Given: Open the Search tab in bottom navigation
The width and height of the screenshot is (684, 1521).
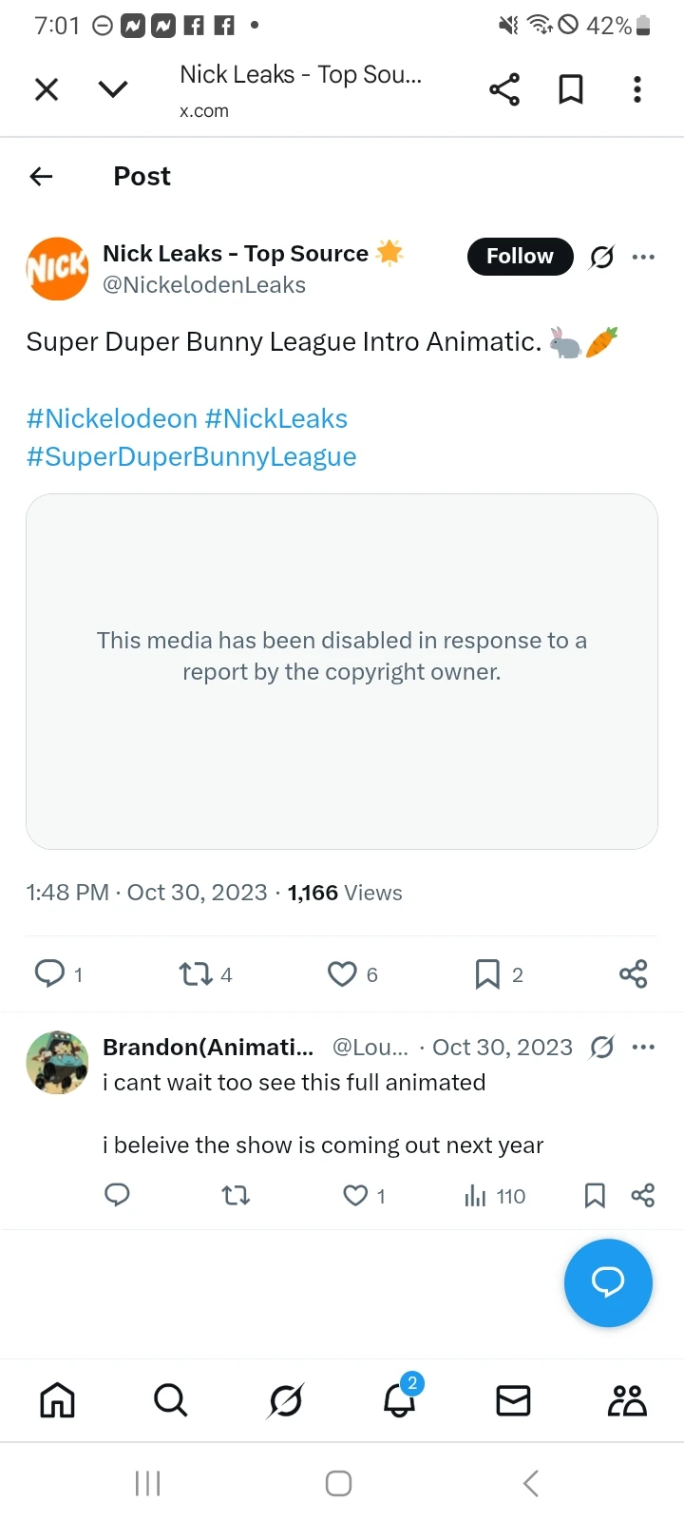Looking at the screenshot, I should (171, 1399).
